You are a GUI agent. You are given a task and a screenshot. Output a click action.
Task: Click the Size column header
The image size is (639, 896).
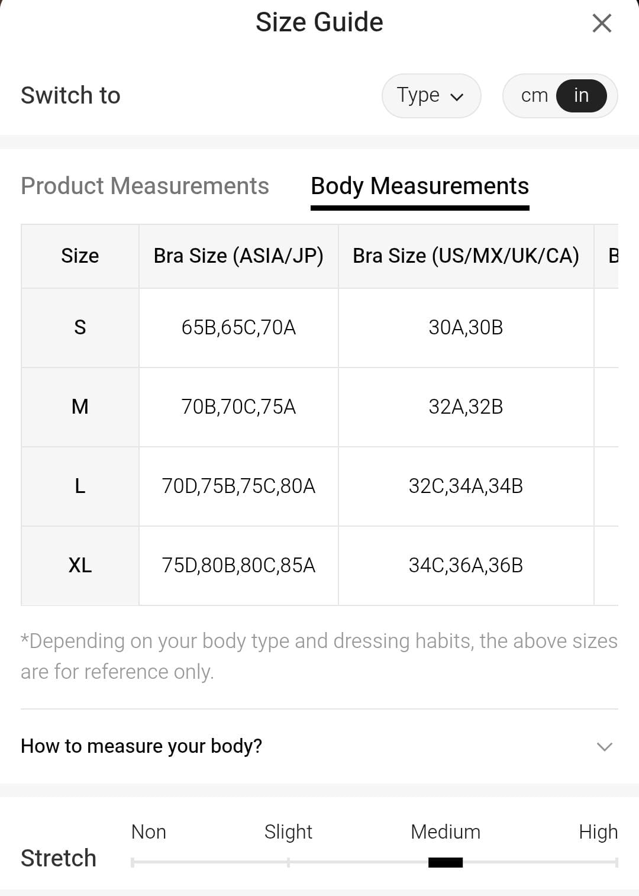click(x=80, y=256)
